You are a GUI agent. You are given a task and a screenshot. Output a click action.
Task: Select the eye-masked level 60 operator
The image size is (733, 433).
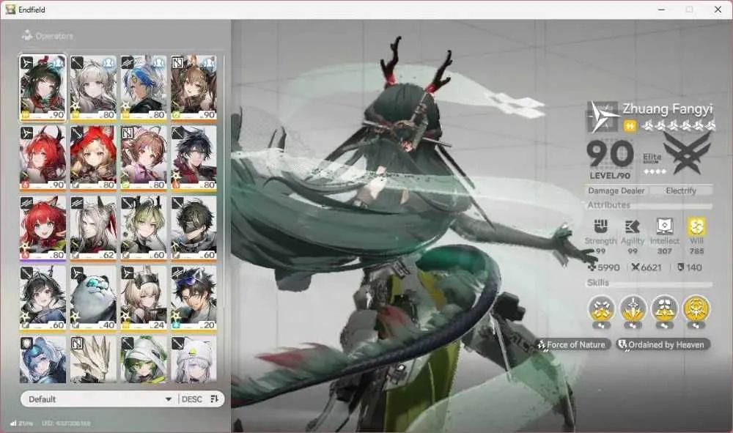pyautogui.click(x=194, y=228)
